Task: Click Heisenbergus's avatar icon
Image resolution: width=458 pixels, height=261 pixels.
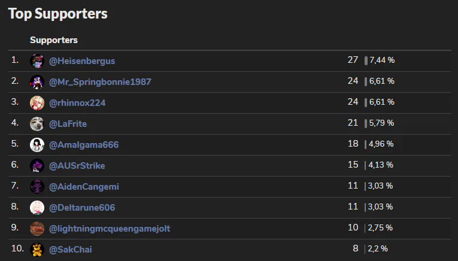Action: click(37, 61)
